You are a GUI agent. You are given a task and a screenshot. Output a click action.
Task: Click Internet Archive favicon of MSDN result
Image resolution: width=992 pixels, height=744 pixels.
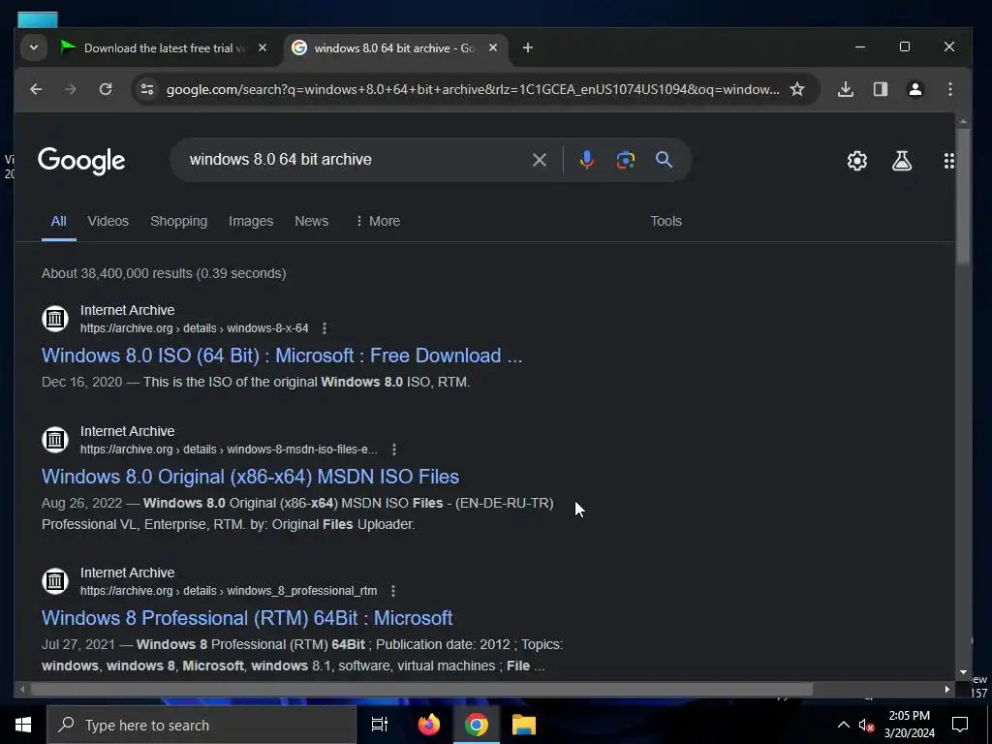[55, 439]
